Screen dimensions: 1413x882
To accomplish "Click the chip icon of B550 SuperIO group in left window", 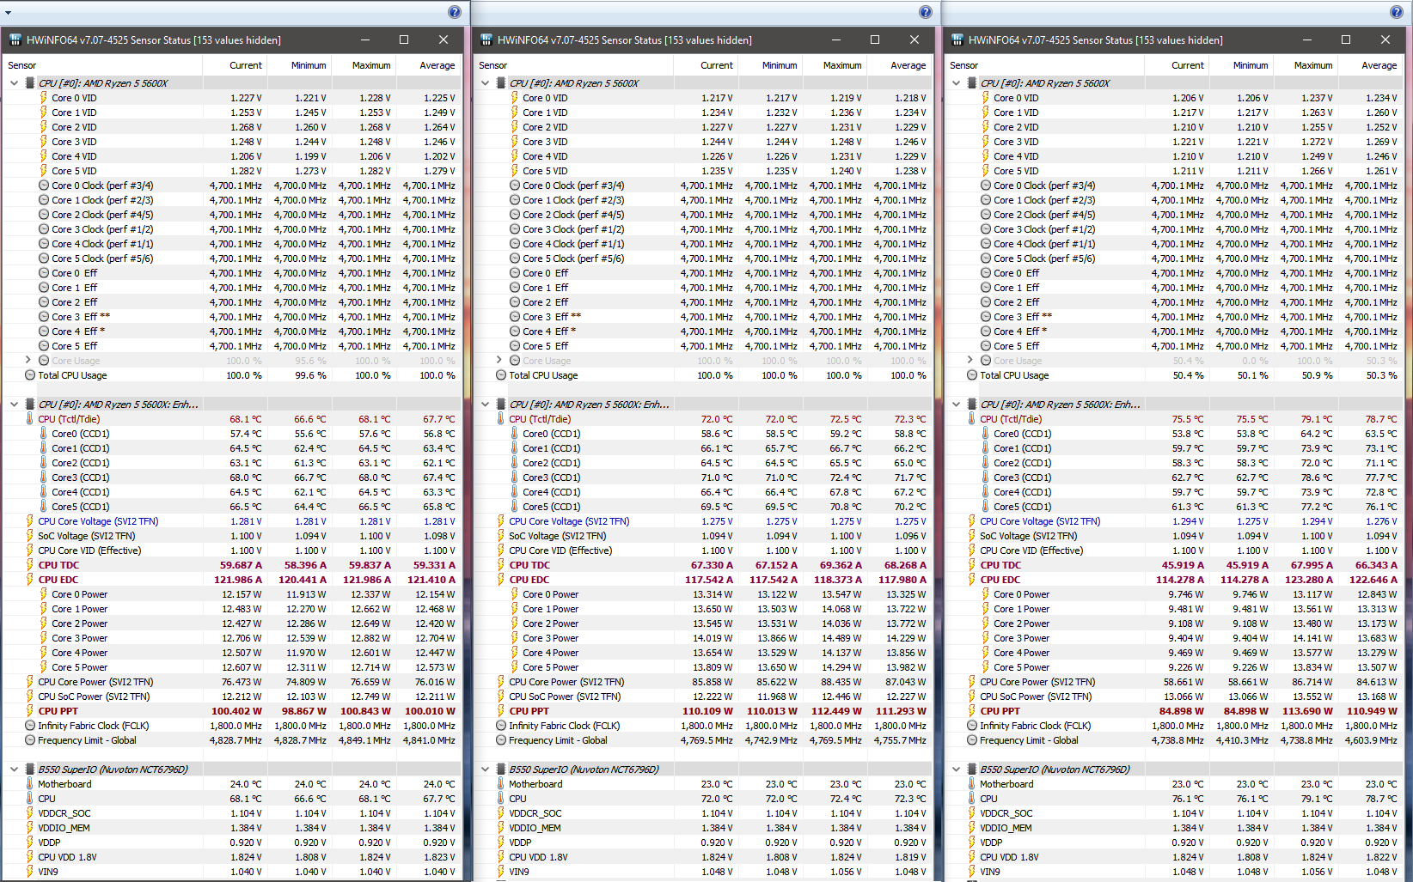I will (30, 769).
